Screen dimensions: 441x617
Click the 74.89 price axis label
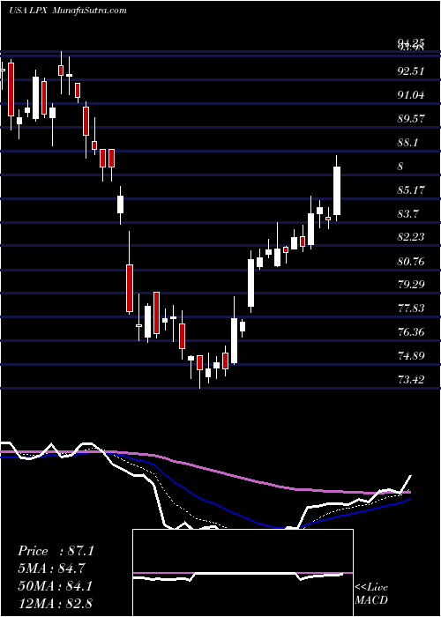[411, 356]
